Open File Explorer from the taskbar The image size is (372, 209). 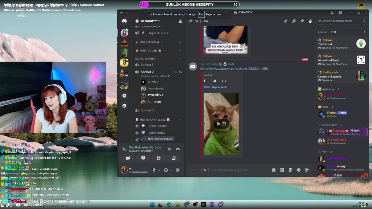click(x=178, y=205)
